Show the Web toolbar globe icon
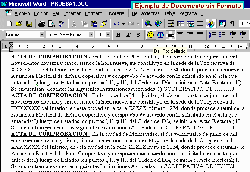 coord(158,24)
